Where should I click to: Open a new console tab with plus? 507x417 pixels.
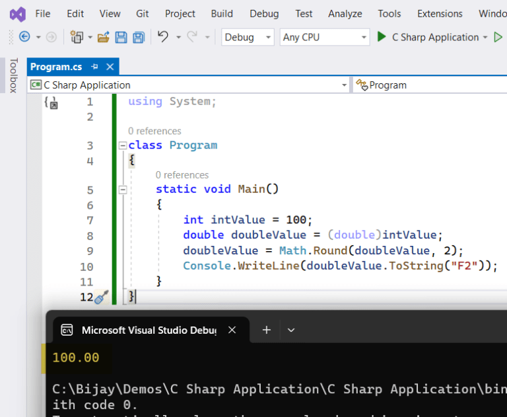click(267, 330)
